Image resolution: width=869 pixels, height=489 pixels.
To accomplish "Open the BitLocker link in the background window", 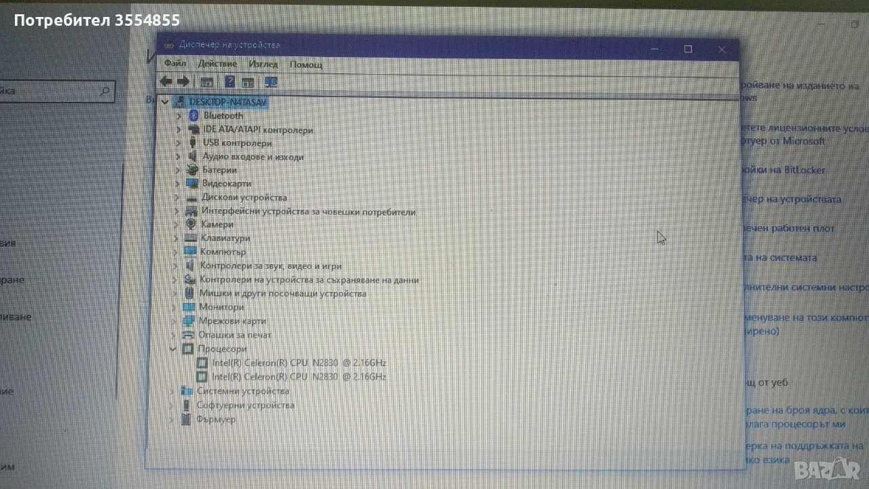I will (x=783, y=170).
